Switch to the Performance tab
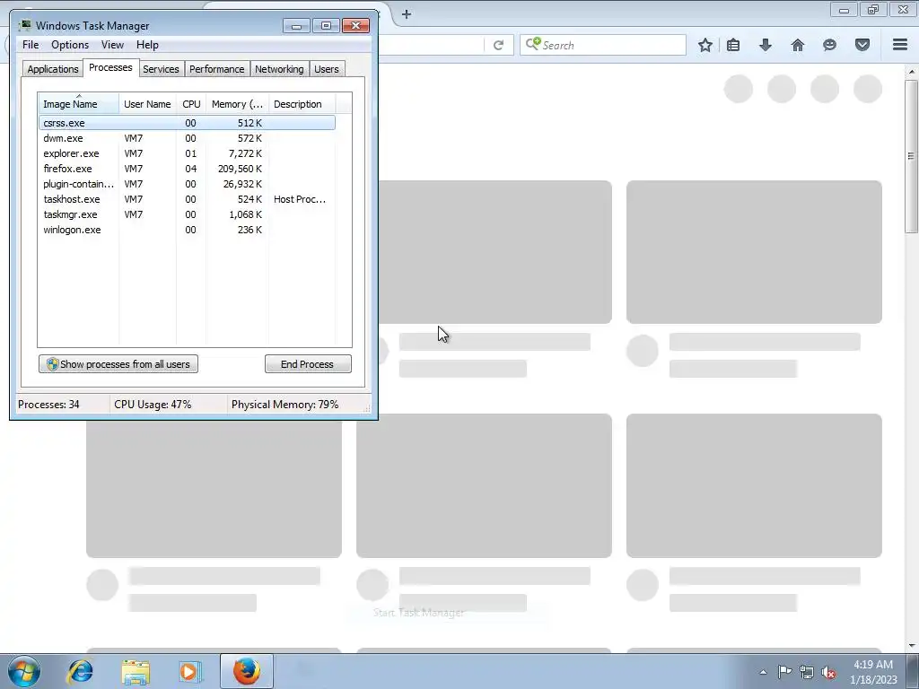 click(x=216, y=69)
